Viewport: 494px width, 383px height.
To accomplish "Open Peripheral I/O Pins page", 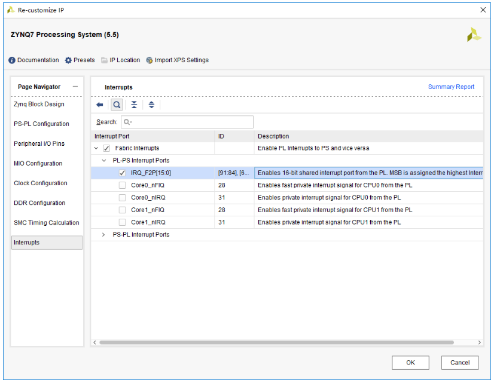I will click(39, 144).
